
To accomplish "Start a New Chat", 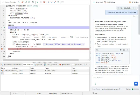I will [x=98, y=2].
